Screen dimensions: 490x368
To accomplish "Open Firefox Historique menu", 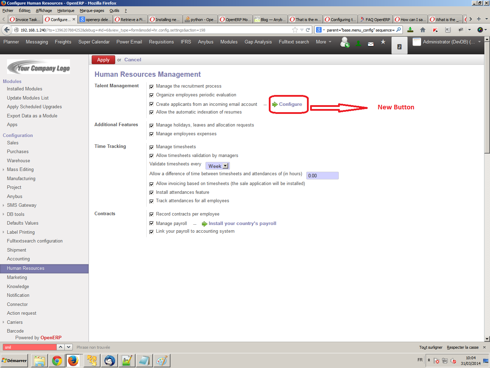I will pyautogui.click(x=66, y=11).
